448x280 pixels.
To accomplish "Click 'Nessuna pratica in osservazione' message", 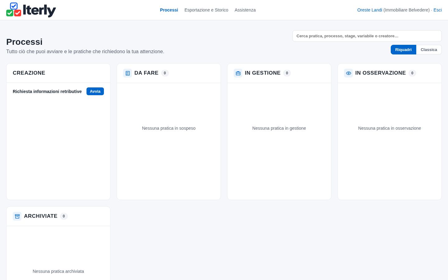I will click(x=390, y=128).
